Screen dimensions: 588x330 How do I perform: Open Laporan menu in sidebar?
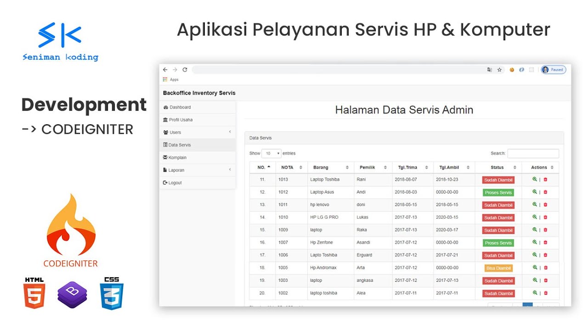pos(198,170)
